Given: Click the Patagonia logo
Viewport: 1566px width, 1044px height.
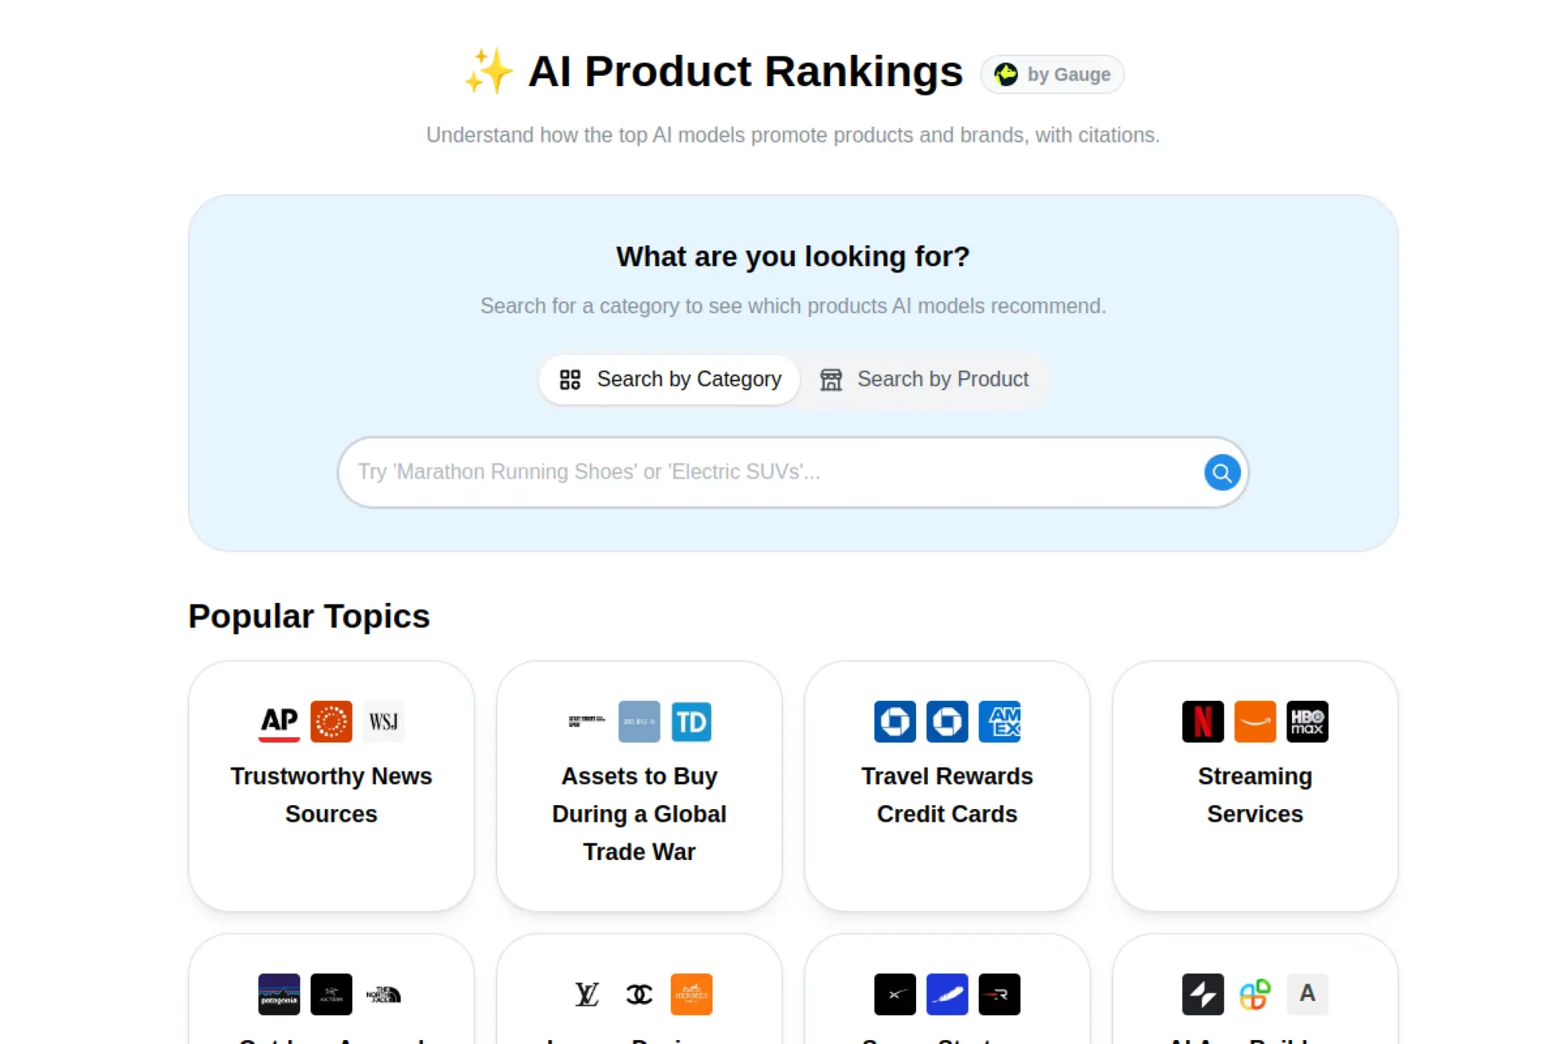Looking at the screenshot, I should coord(278,994).
